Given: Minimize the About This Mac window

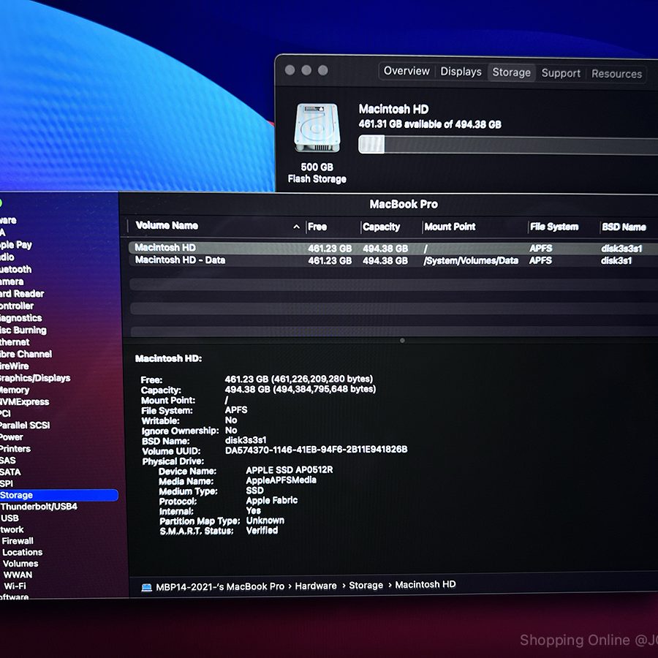Looking at the screenshot, I should point(306,70).
